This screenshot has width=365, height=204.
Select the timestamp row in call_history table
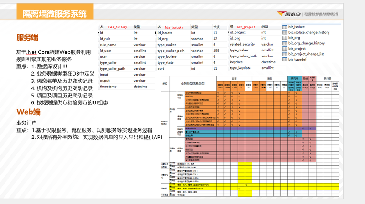pyautogui.click(x=109, y=86)
